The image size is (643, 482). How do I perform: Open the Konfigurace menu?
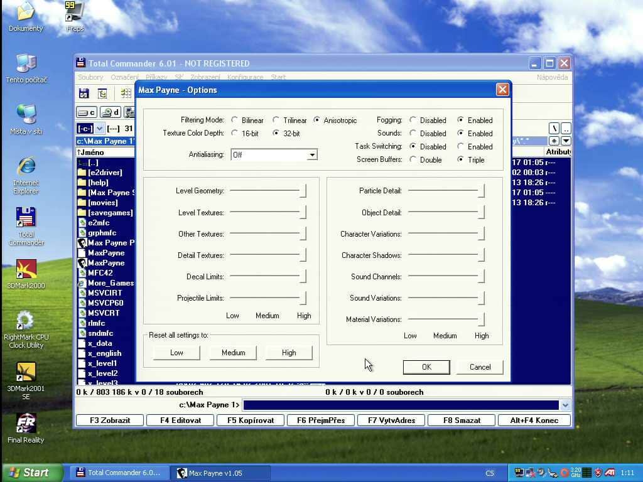click(246, 77)
